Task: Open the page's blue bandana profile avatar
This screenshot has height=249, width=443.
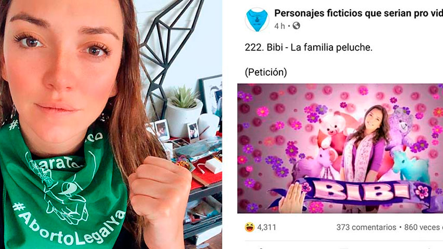Action: point(257,19)
